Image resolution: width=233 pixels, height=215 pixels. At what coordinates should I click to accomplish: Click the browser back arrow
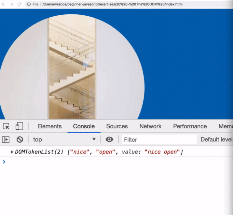click(4, 4)
